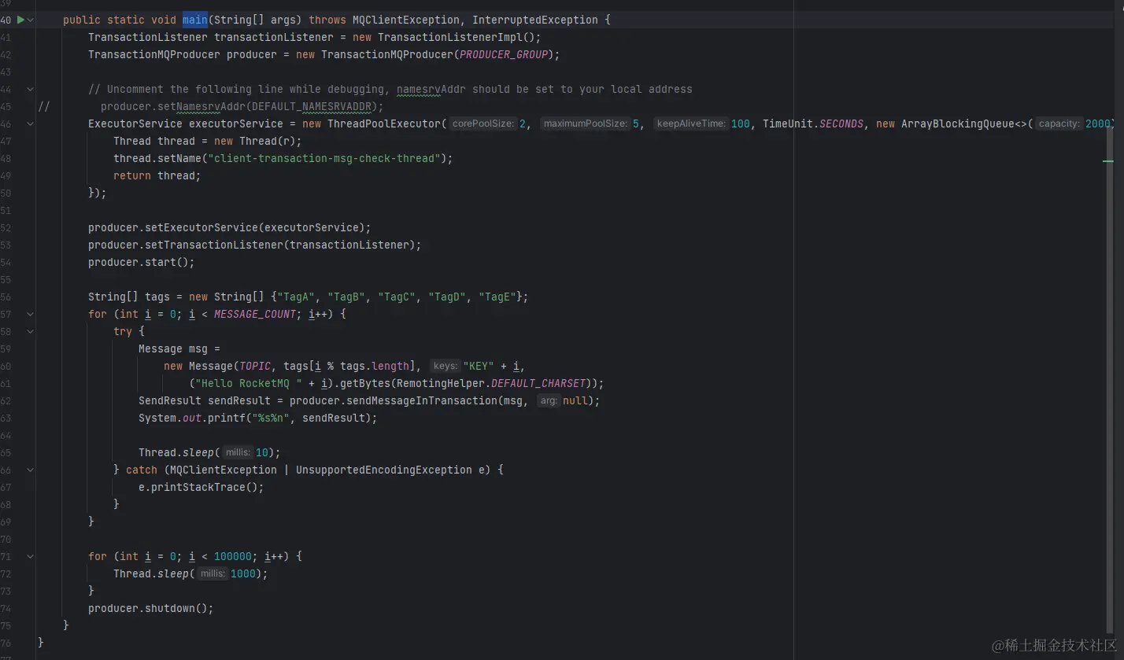The height and width of the screenshot is (660, 1124).
Task: Collapse the catch block fold at line 66
Action: pos(31,470)
